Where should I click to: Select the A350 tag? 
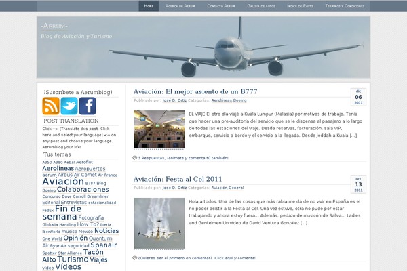47,163
